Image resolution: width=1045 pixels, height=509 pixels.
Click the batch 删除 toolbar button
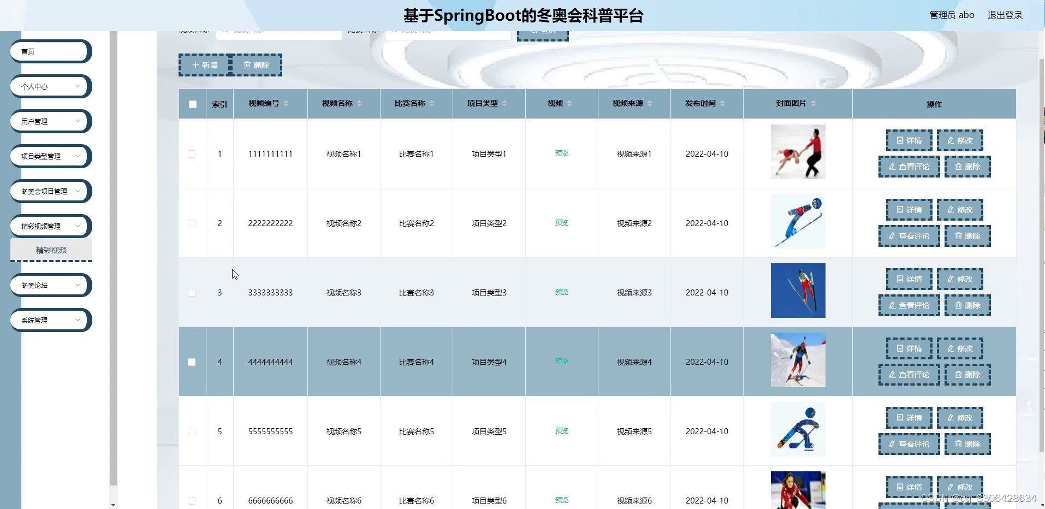(257, 65)
